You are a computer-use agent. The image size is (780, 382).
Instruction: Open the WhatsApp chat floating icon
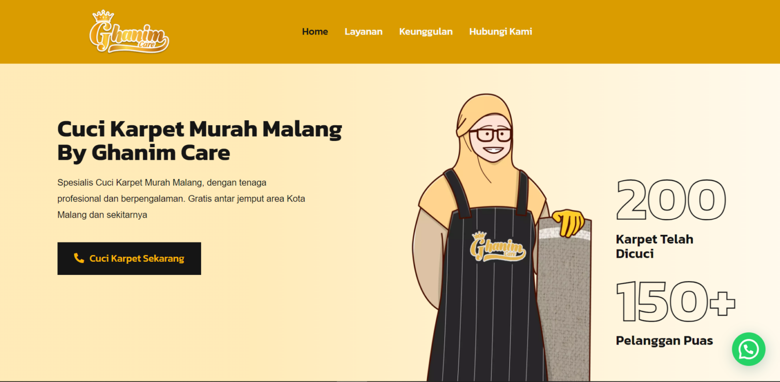[749, 349]
